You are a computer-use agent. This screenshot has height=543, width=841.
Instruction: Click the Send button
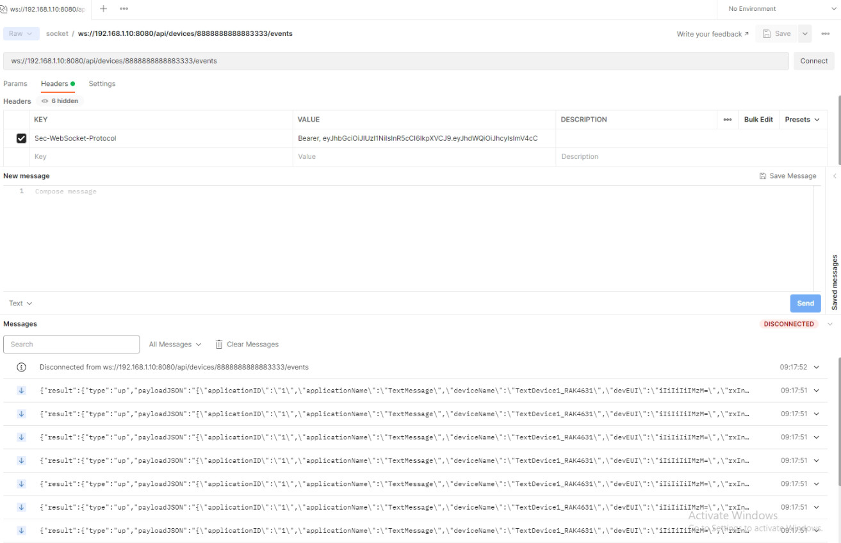(805, 303)
